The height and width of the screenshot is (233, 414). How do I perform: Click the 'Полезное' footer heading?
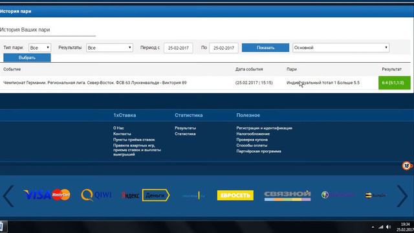pyautogui.click(x=248, y=115)
